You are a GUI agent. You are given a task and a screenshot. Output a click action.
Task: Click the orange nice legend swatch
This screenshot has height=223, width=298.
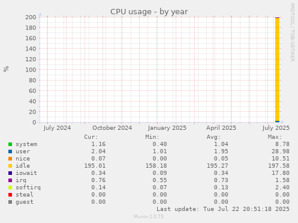point(10,159)
